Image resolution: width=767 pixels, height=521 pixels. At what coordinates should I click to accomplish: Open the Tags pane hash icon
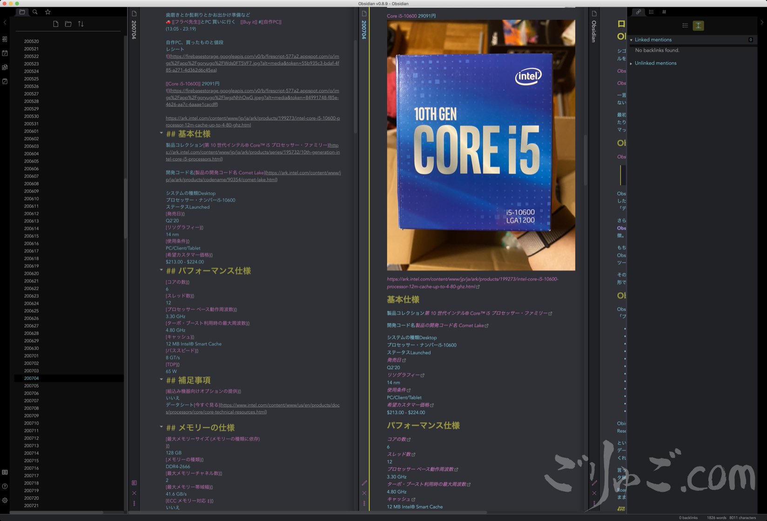tap(664, 12)
